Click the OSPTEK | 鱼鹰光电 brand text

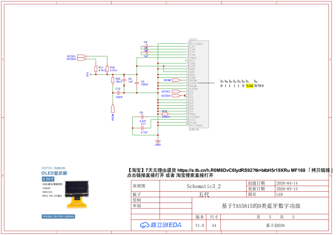tap(54, 168)
